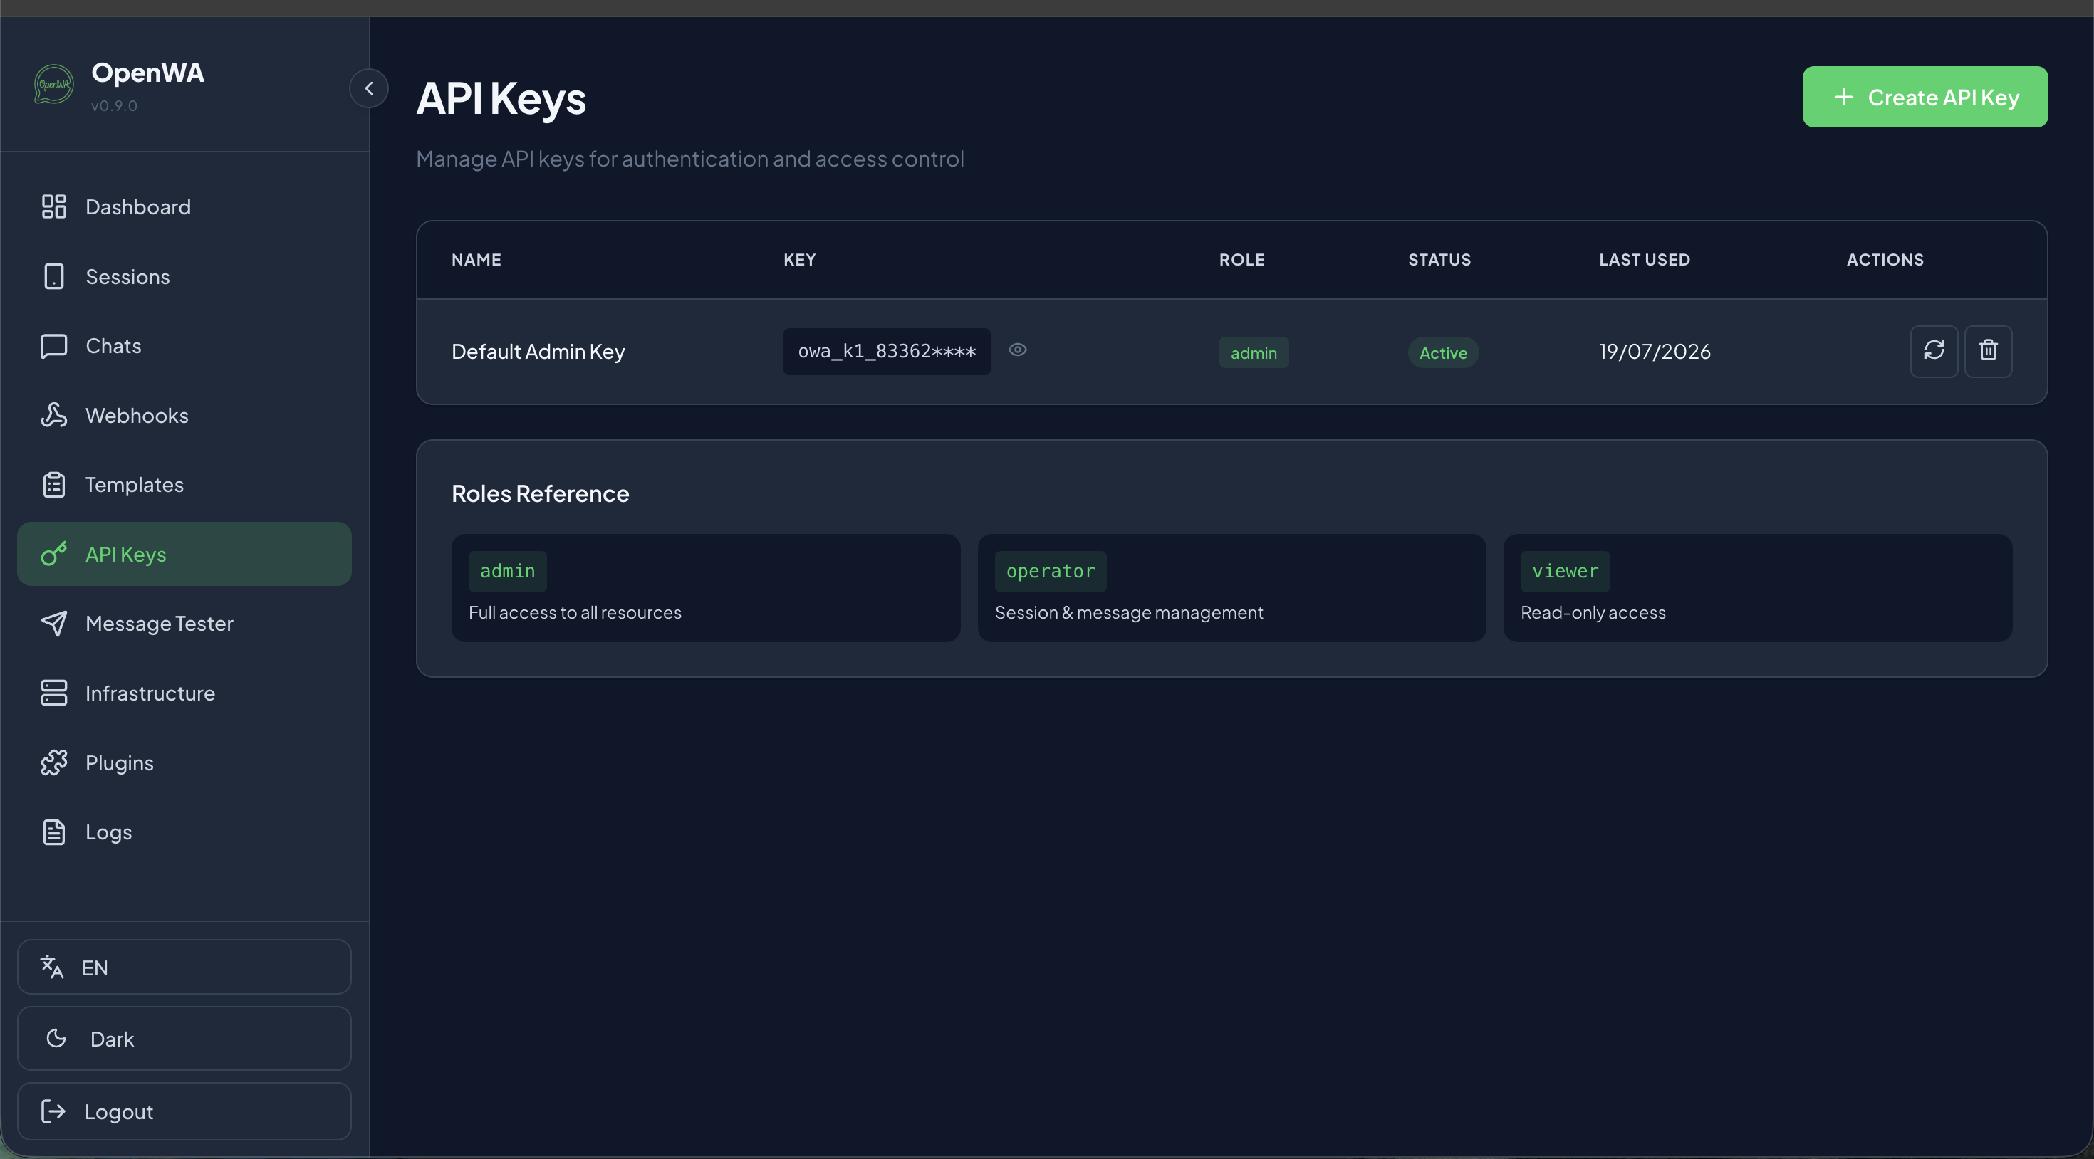Reveal the key with the eye icon

pyautogui.click(x=1018, y=350)
